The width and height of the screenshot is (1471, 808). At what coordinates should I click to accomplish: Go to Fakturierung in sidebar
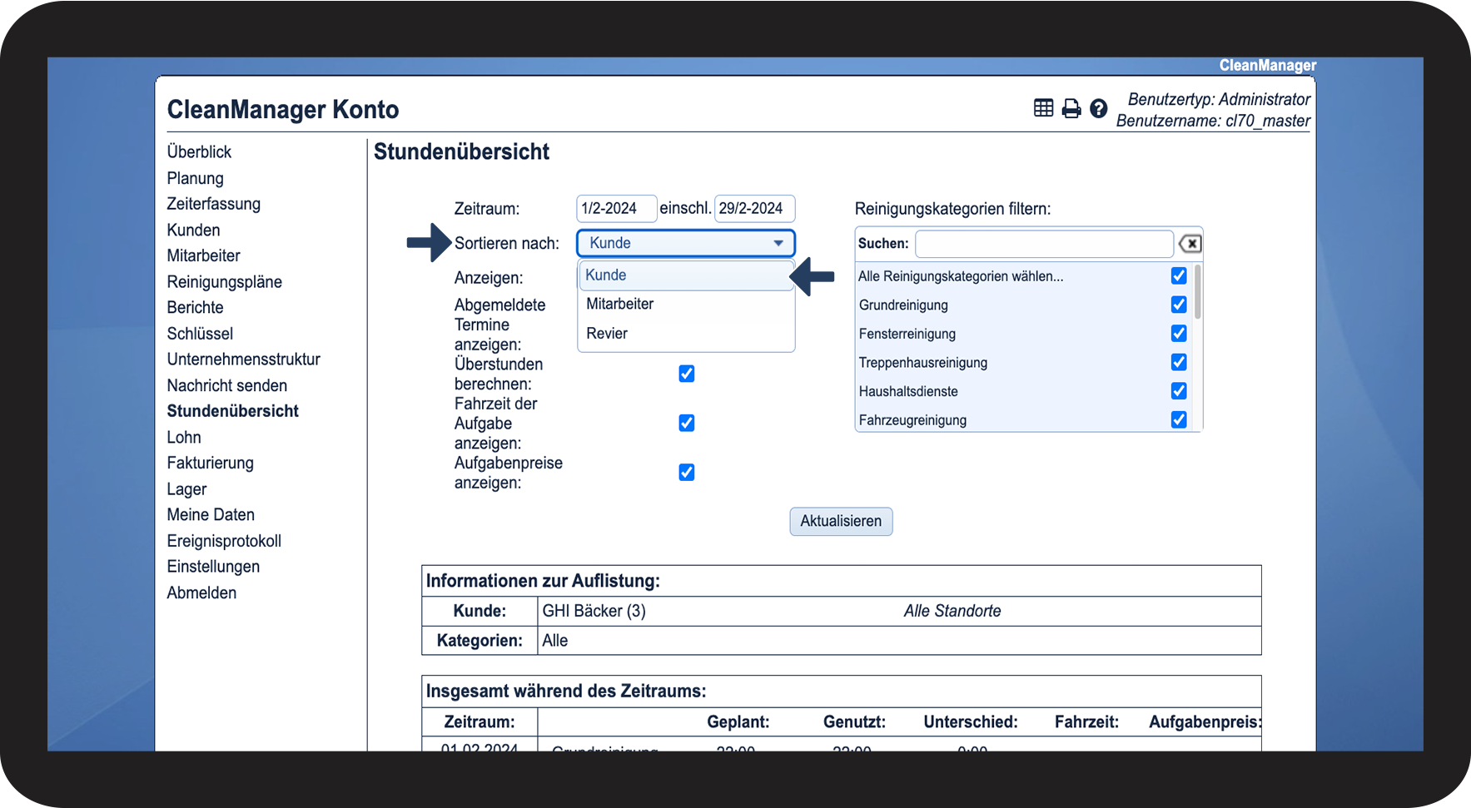[x=210, y=463]
